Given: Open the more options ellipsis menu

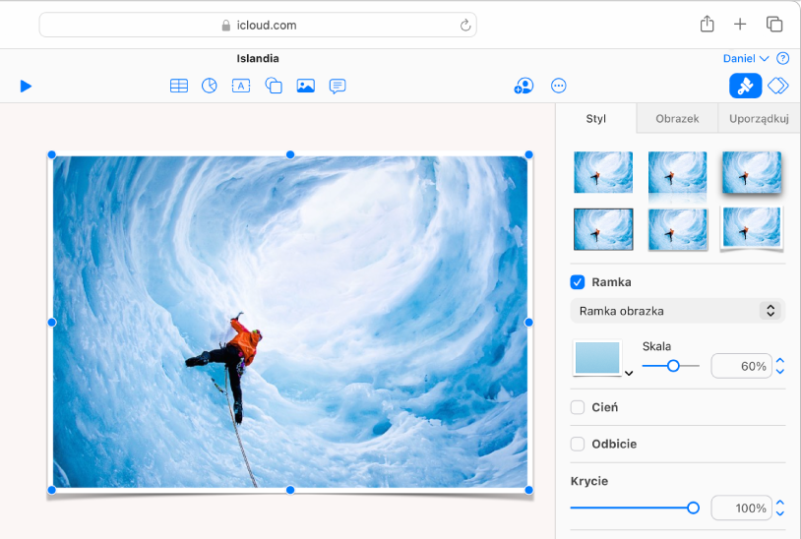Looking at the screenshot, I should click(559, 87).
